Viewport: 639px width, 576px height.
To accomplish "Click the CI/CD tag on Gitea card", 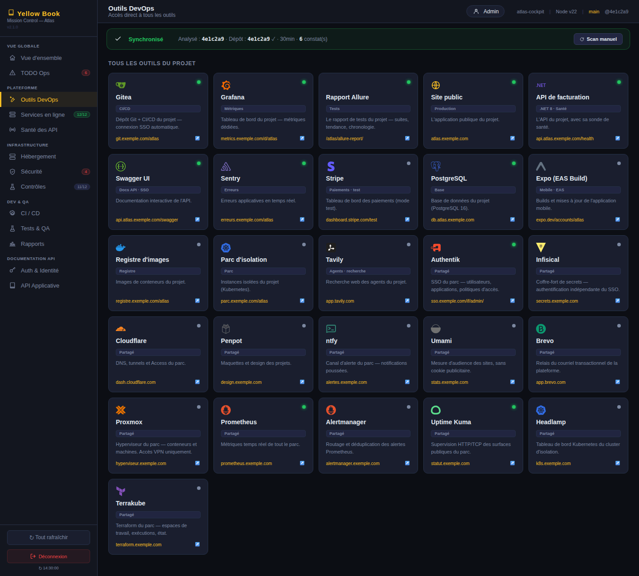I will coord(158,109).
